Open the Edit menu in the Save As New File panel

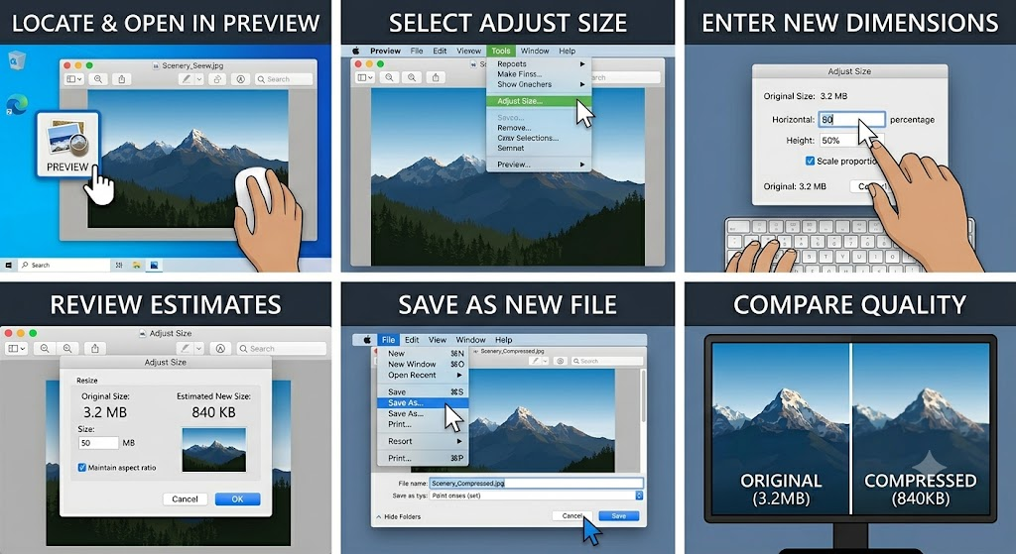pos(412,340)
